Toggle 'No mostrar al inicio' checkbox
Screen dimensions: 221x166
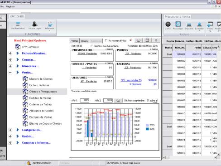[x=106, y=40]
